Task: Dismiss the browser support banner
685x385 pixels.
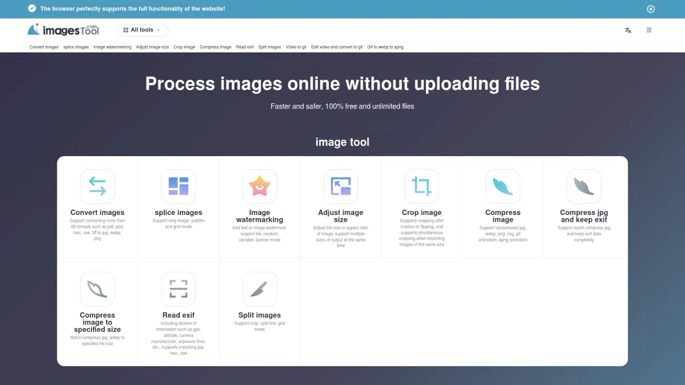Action: click(x=651, y=9)
